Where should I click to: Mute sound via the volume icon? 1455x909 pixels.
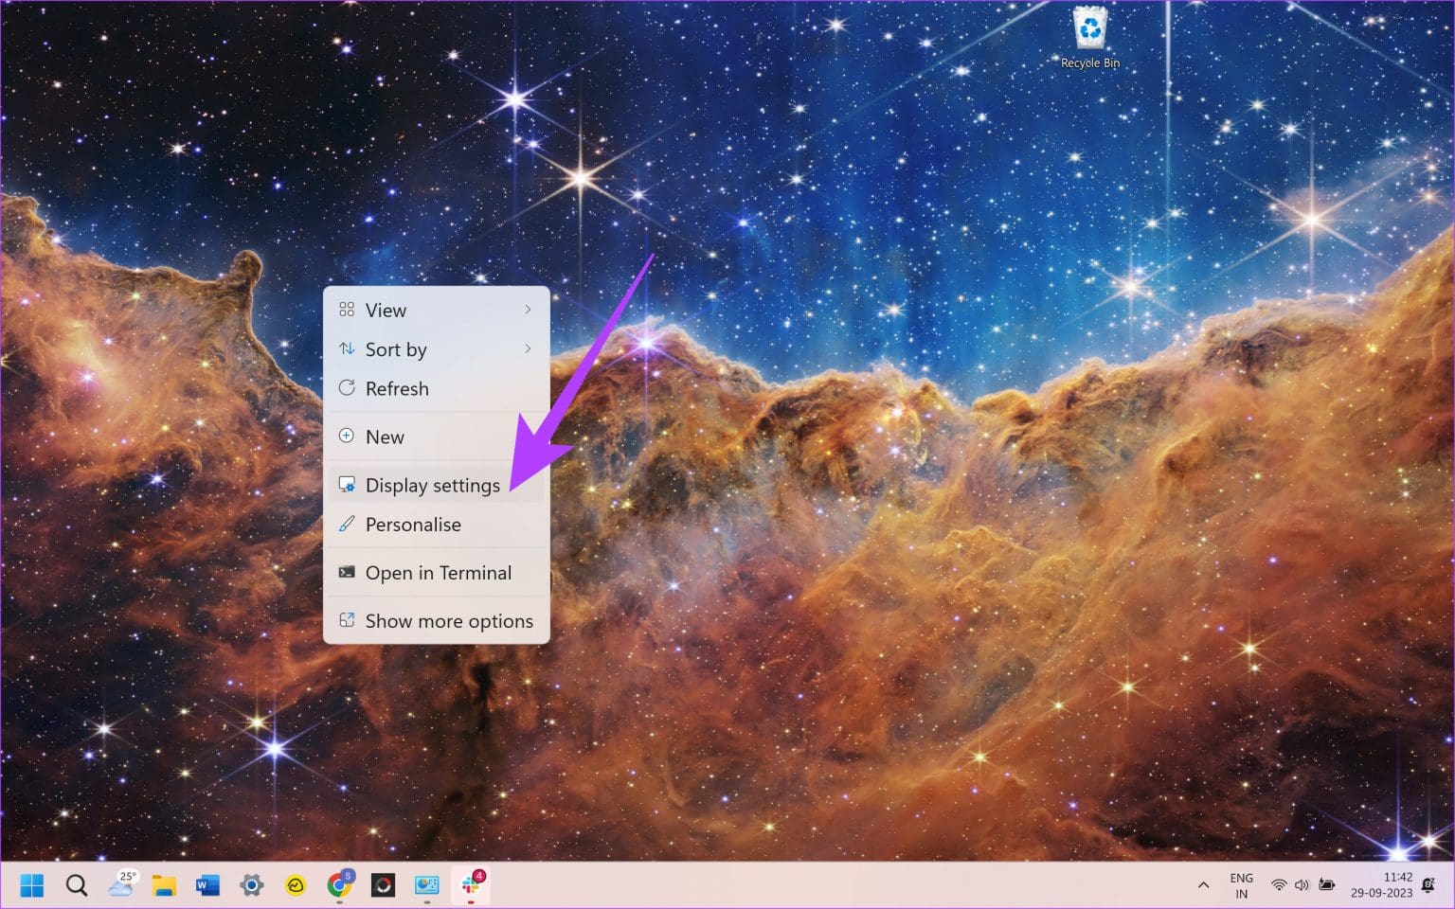click(1302, 884)
